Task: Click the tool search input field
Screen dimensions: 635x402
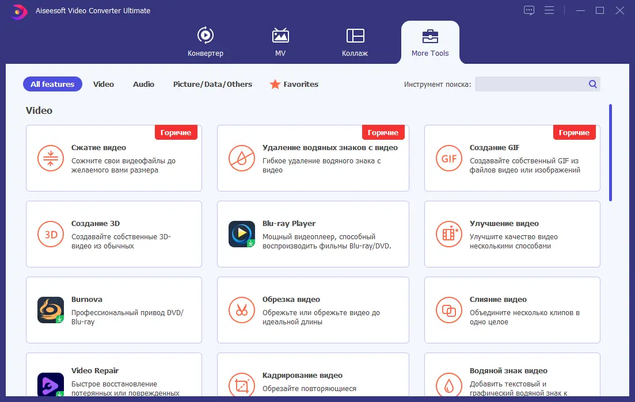Action: (x=531, y=84)
